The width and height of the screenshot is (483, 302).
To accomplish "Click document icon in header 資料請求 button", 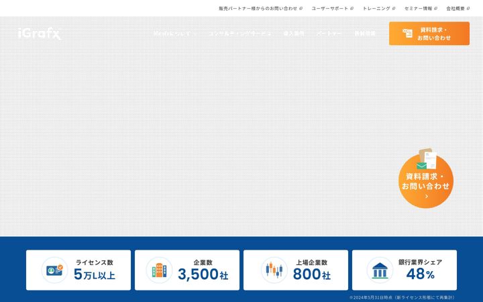I will [408, 34].
